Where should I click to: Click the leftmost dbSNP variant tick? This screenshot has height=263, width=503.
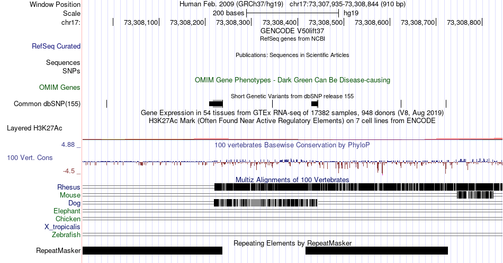tap(107, 104)
